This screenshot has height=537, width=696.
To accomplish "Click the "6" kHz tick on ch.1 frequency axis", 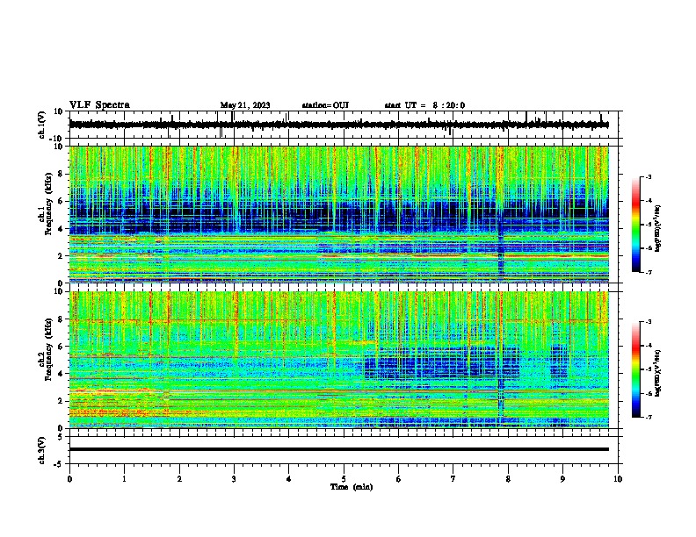I will (61, 201).
